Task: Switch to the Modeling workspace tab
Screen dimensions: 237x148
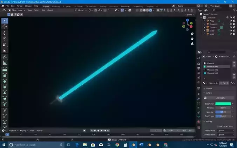Action: 56,6
